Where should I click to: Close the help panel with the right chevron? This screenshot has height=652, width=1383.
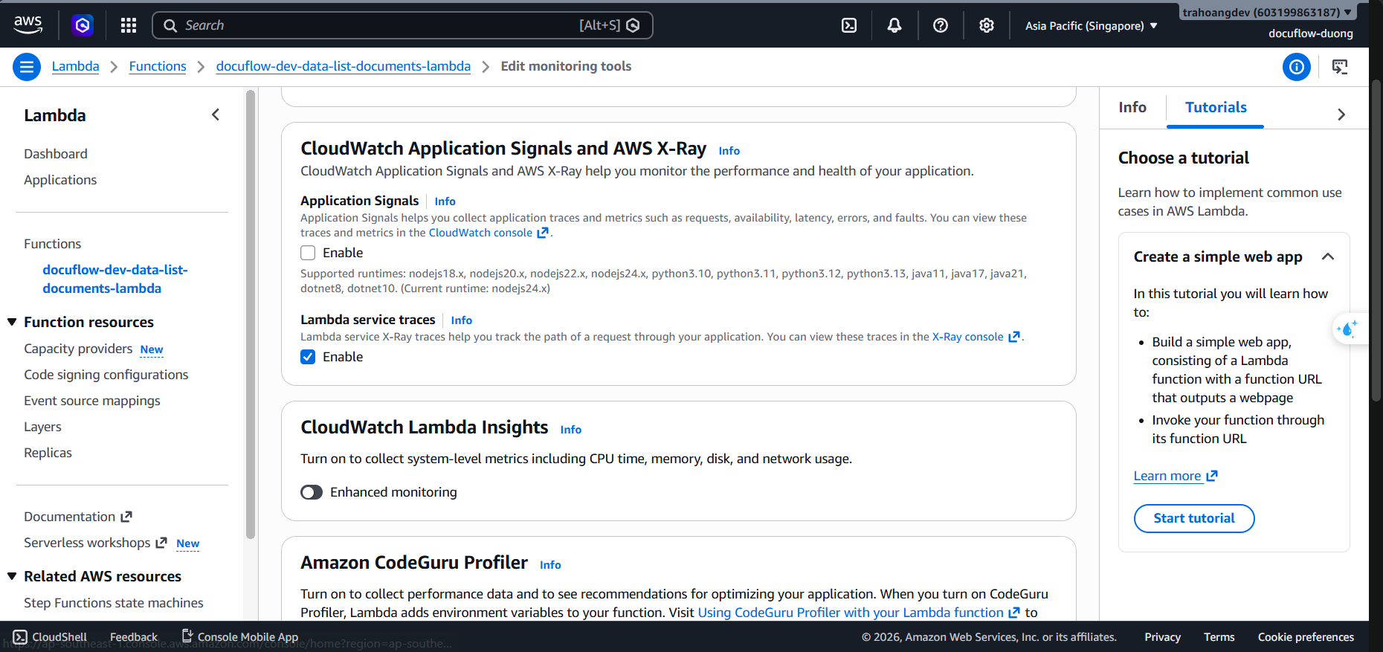1341,114
